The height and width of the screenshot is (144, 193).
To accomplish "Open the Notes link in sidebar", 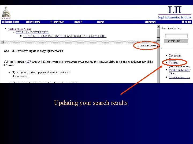I will (172, 59).
